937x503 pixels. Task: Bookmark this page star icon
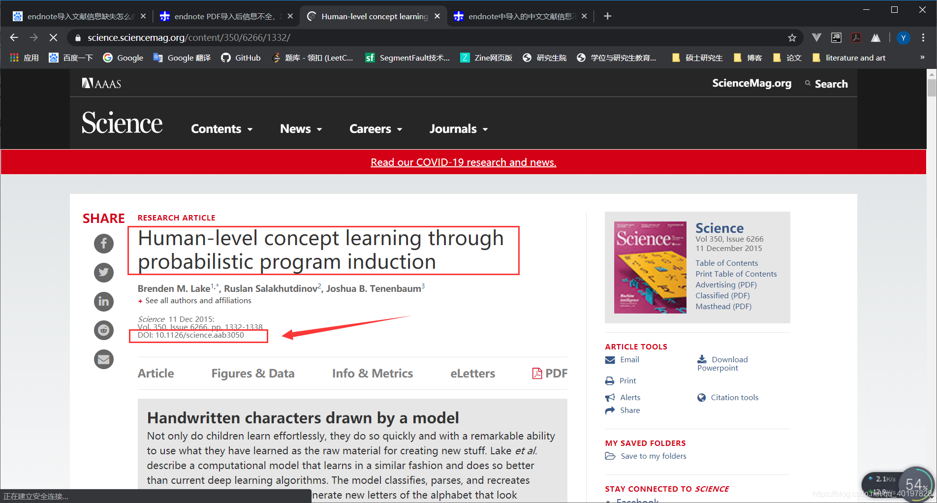[792, 37]
